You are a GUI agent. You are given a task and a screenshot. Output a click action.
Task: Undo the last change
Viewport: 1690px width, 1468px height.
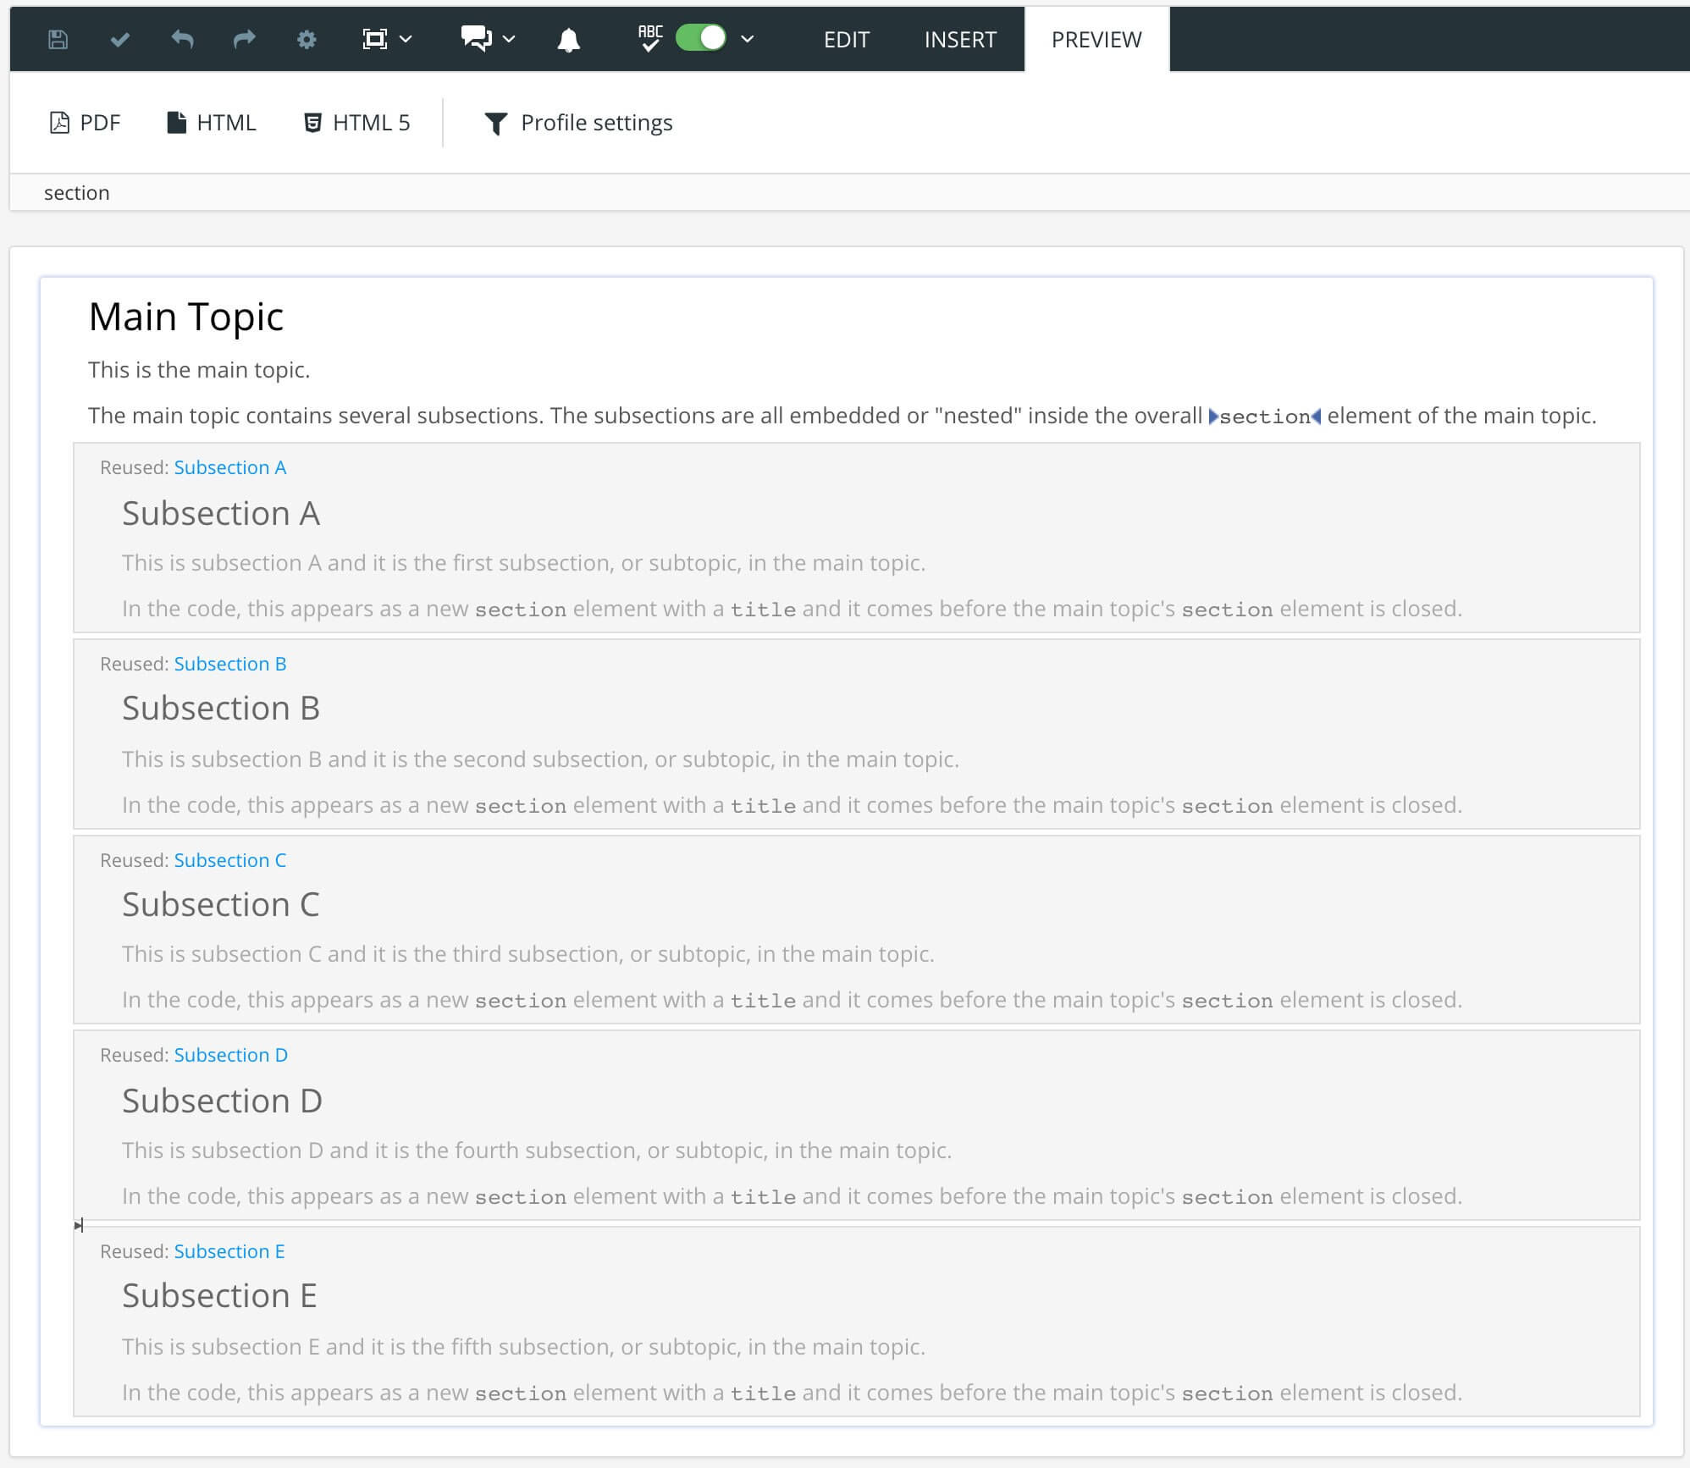[181, 39]
